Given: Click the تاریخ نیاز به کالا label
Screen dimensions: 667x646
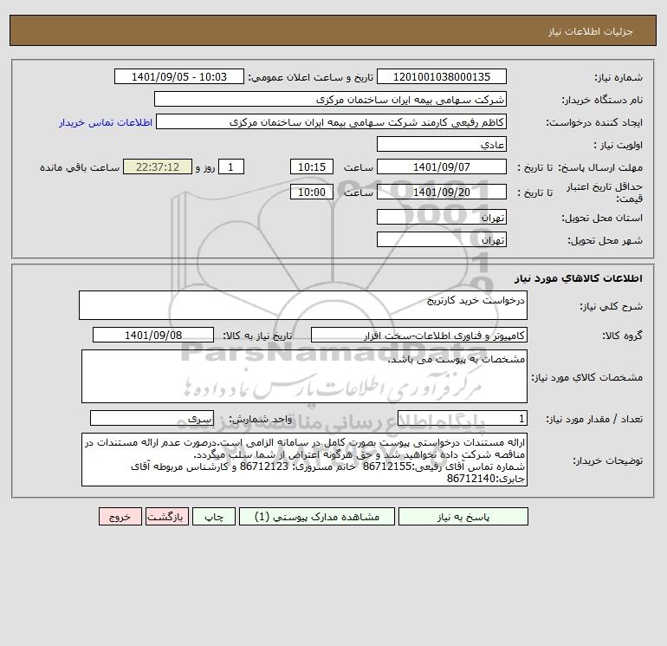Looking at the screenshot, I should 257,336.
